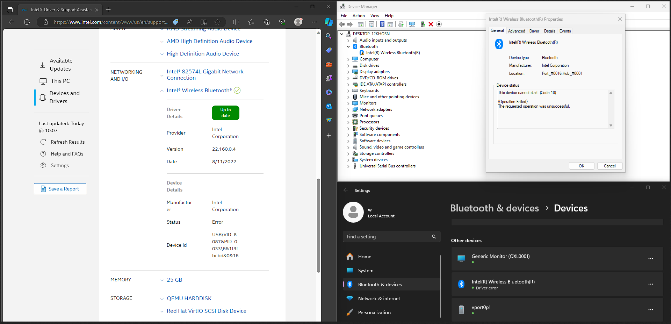The height and width of the screenshot is (324, 671).
Task: Click the red X Uninstall device icon
Action: click(431, 24)
